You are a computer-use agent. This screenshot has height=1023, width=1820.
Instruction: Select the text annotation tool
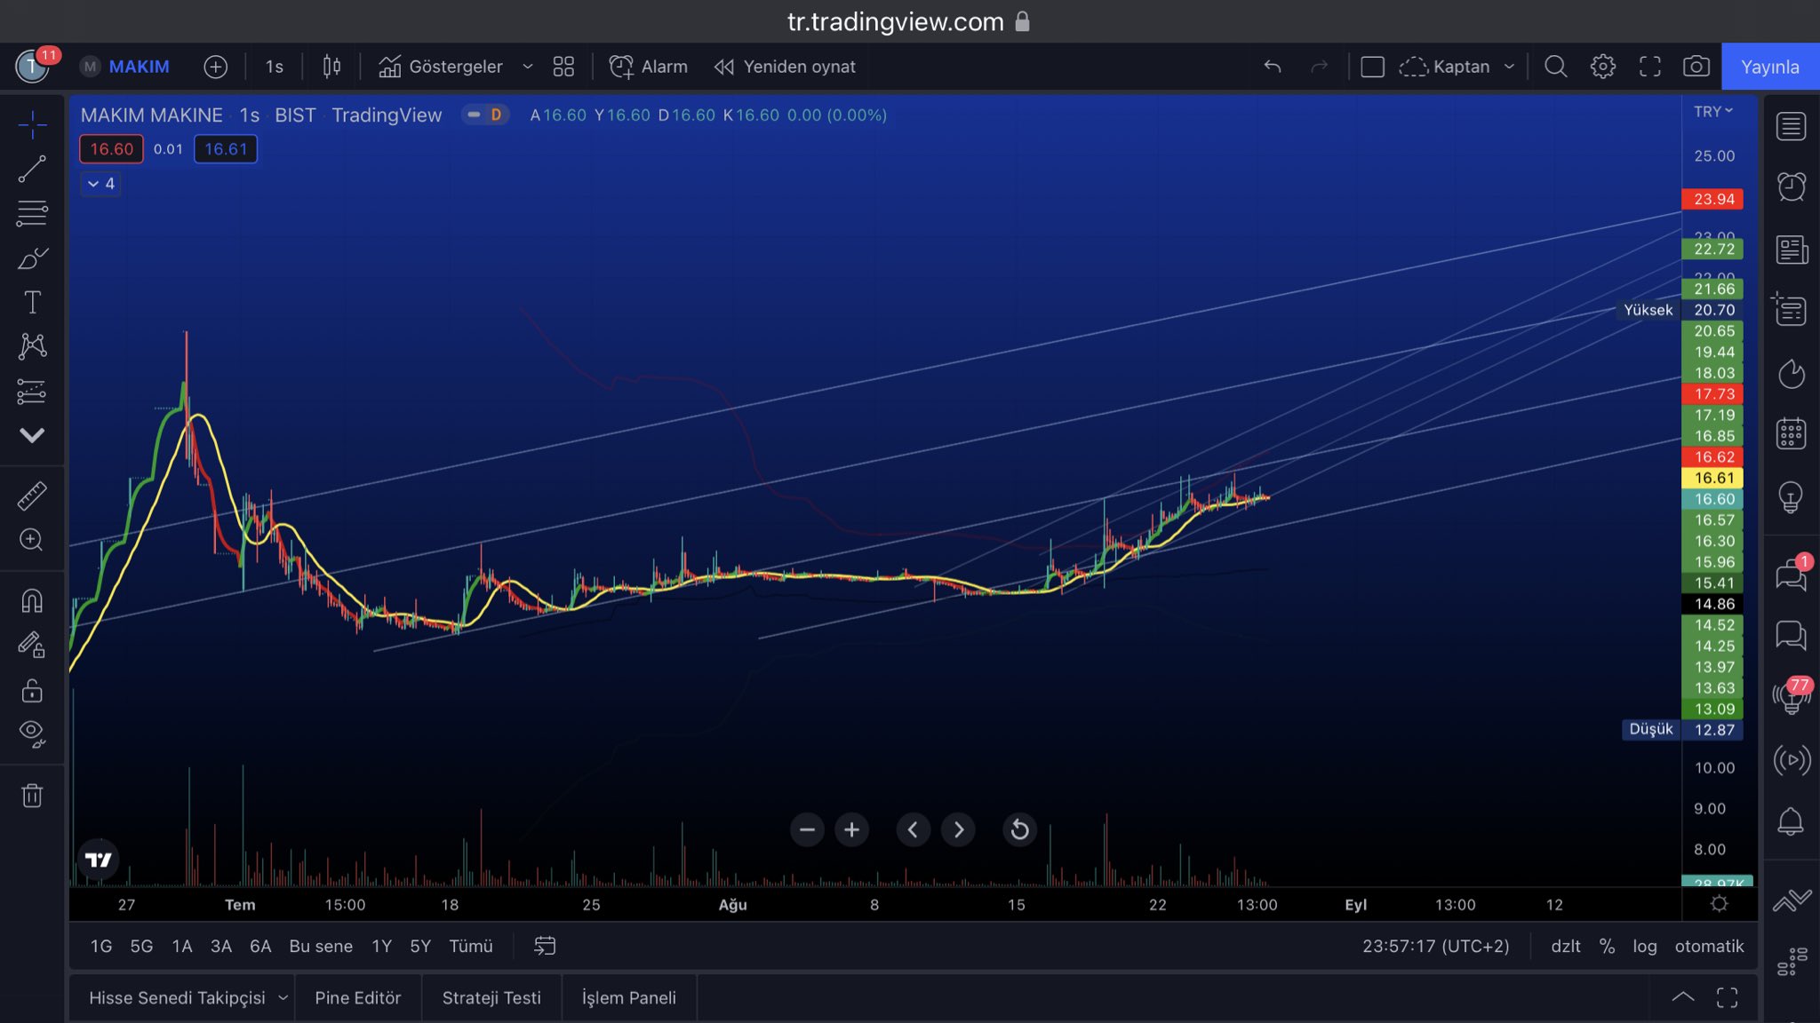pos(32,302)
